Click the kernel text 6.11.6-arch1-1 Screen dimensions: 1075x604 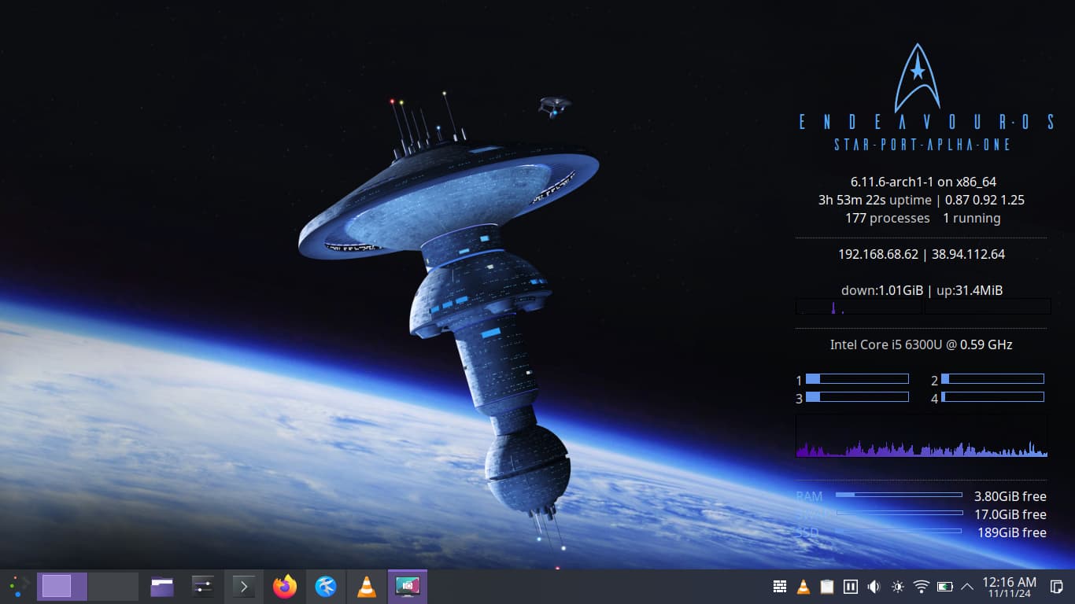(x=892, y=182)
